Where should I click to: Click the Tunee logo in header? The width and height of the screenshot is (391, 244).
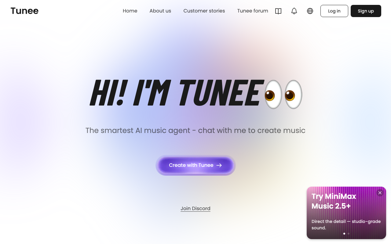tap(24, 11)
